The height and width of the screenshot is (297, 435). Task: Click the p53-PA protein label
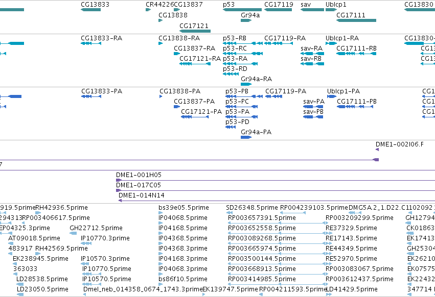tap(237, 112)
